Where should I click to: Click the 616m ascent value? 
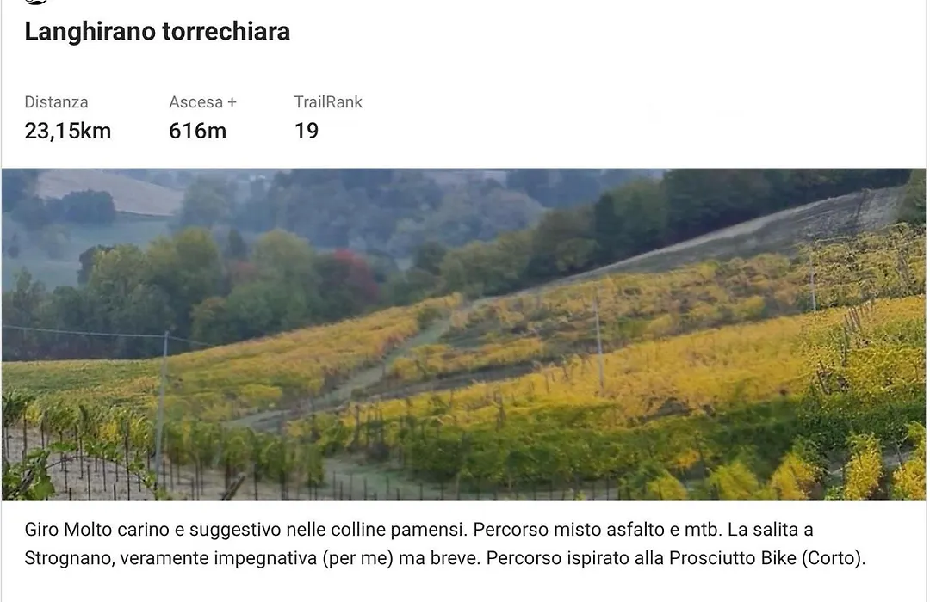(x=197, y=131)
